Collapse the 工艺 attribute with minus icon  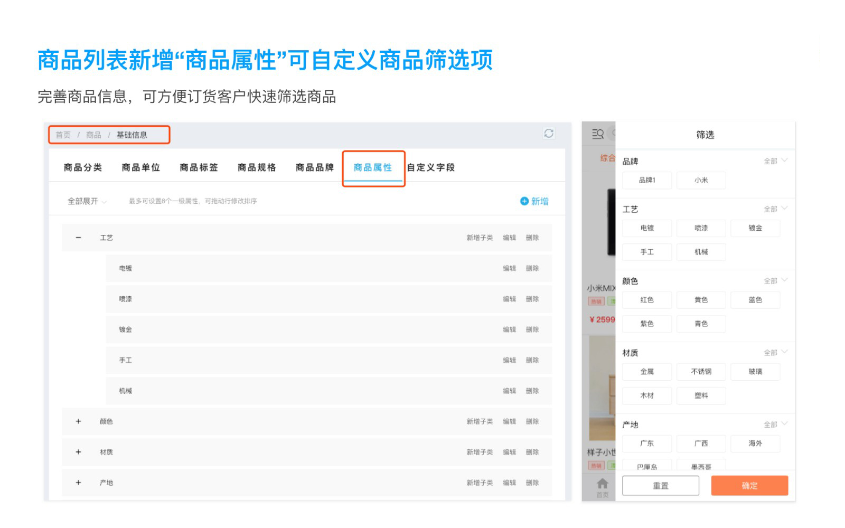(78, 238)
